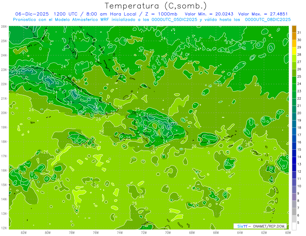This screenshot has width=306, height=236.
Task: Click the '15N' latitude axis label
Action: (4, 185)
